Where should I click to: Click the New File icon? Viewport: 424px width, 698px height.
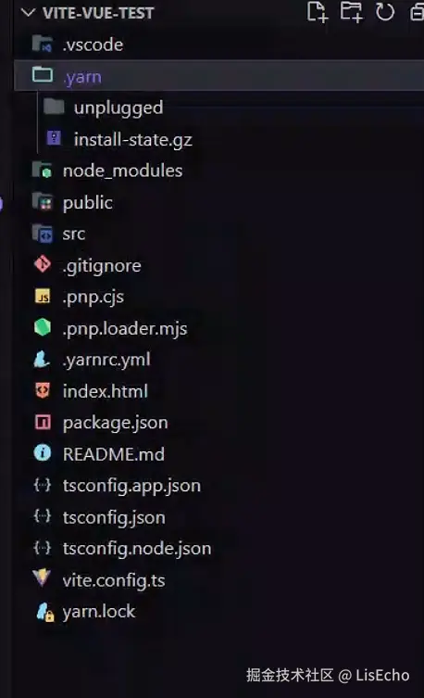[318, 12]
